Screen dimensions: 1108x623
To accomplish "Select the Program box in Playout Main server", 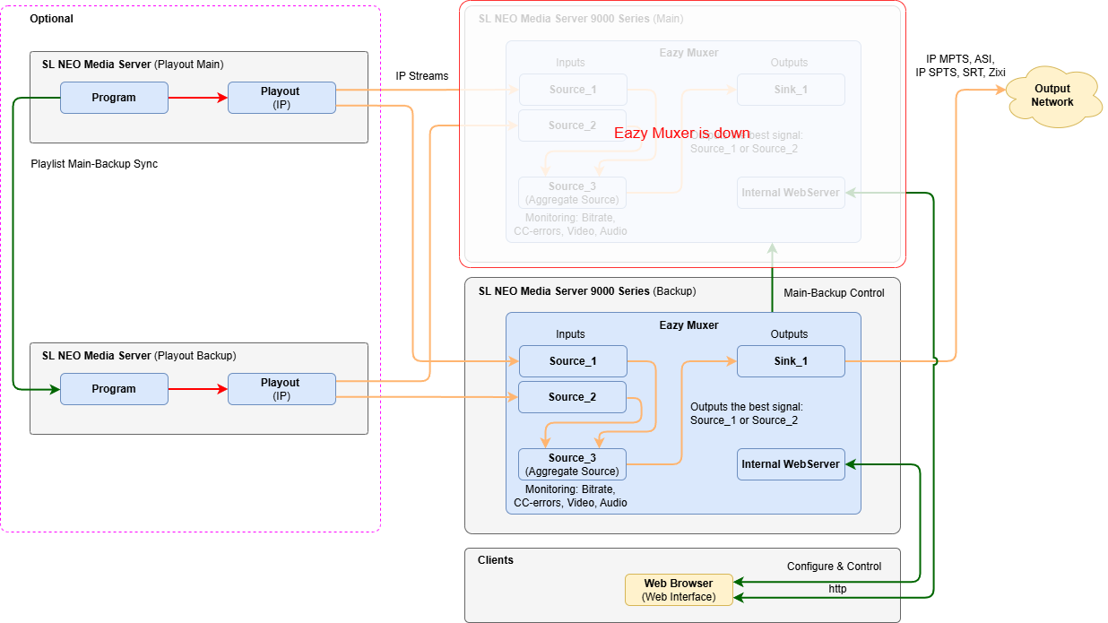I will point(114,98).
